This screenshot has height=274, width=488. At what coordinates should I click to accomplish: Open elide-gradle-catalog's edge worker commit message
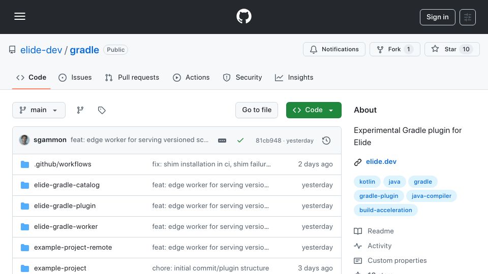pos(210,185)
